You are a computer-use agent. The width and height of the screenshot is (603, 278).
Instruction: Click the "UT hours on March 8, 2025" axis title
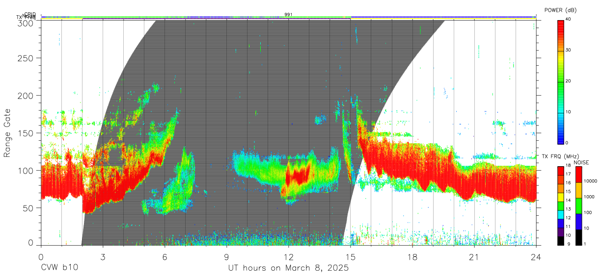coord(288,268)
